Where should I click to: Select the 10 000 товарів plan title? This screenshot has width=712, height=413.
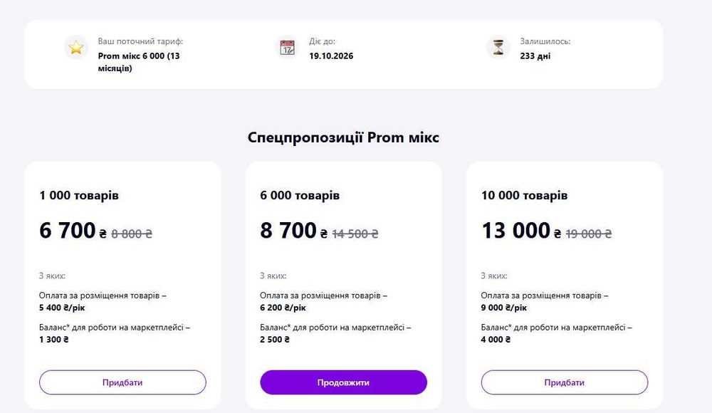pyautogui.click(x=524, y=195)
